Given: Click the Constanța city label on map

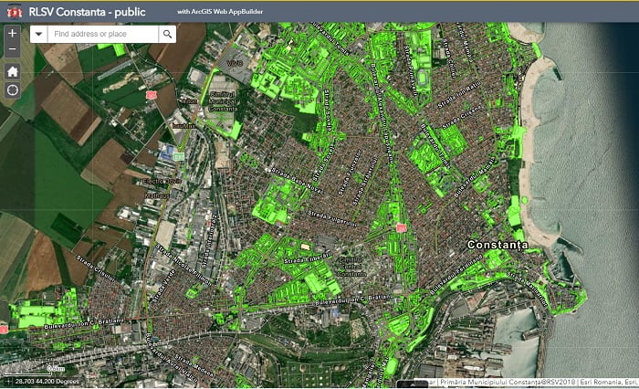Looking at the screenshot, I should coord(498,245).
